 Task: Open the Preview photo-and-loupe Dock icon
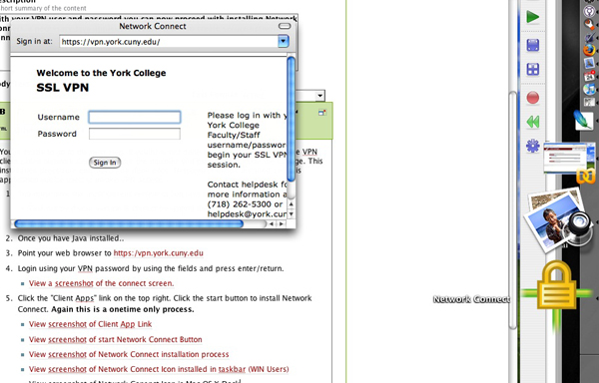click(558, 221)
